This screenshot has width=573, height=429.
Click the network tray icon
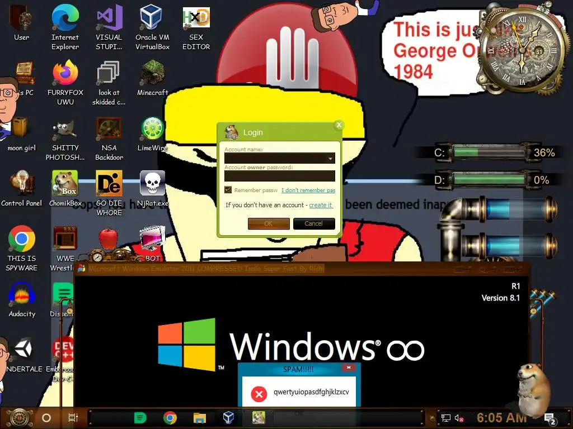446,418
